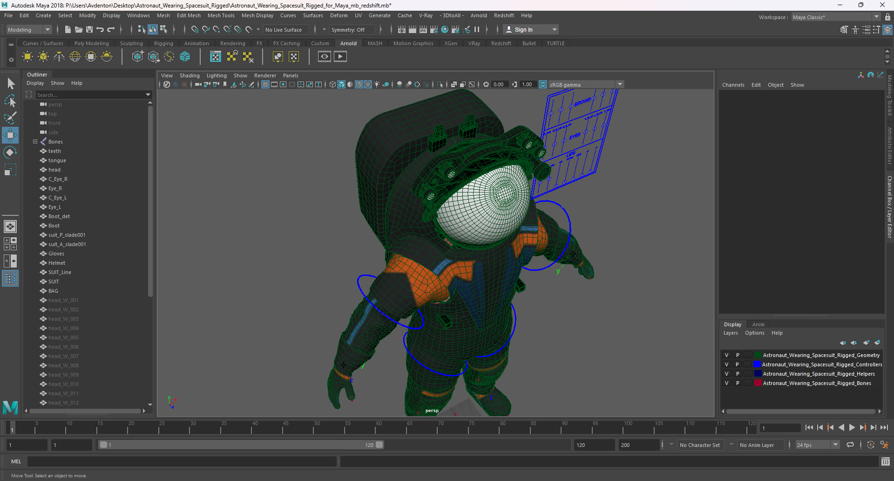This screenshot has width=894, height=481.
Task: Create an Arnold mesh light
Action: tap(43, 57)
